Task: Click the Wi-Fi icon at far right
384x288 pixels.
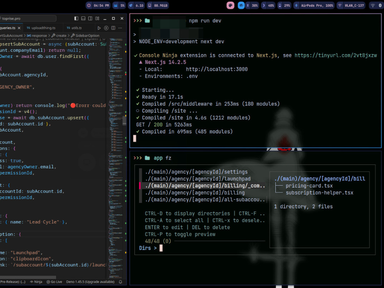Action: coord(373,5)
